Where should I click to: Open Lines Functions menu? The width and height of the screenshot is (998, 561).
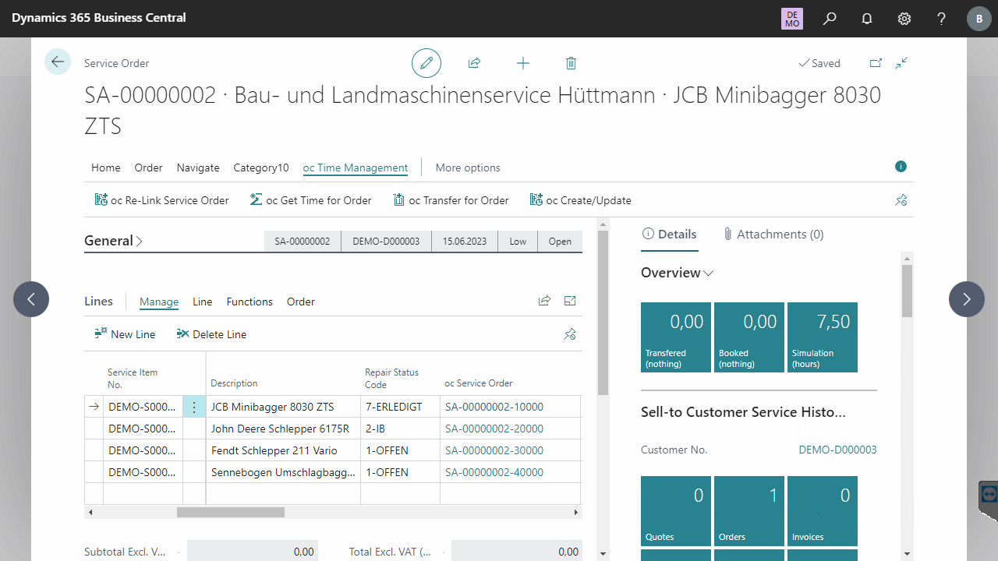(249, 302)
